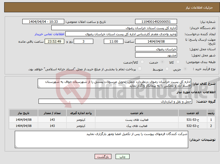Select the متوسط purchase type radio
The width and height of the screenshot is (220, 164).
pyautogui.click(x=167, y=69)
